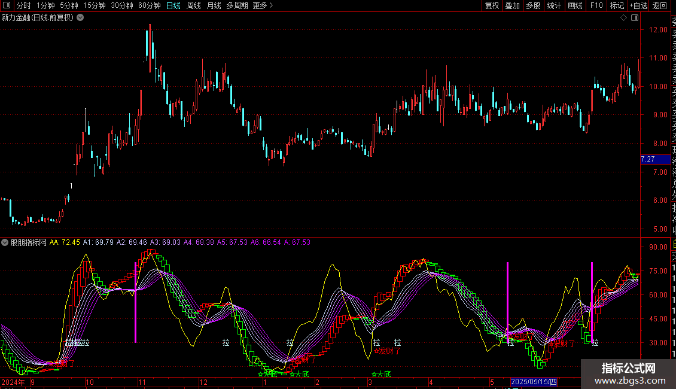Viewport: 676px width, 389px height.
Task: Toggle the left sidebar panel icon
Action: tap(7, 6)
